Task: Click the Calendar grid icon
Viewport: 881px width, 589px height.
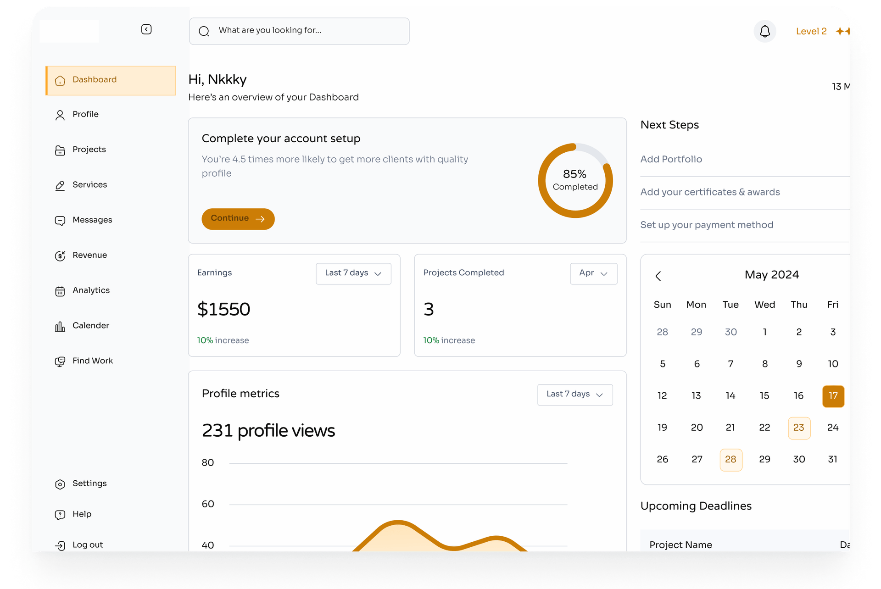Action: [60, 290]
